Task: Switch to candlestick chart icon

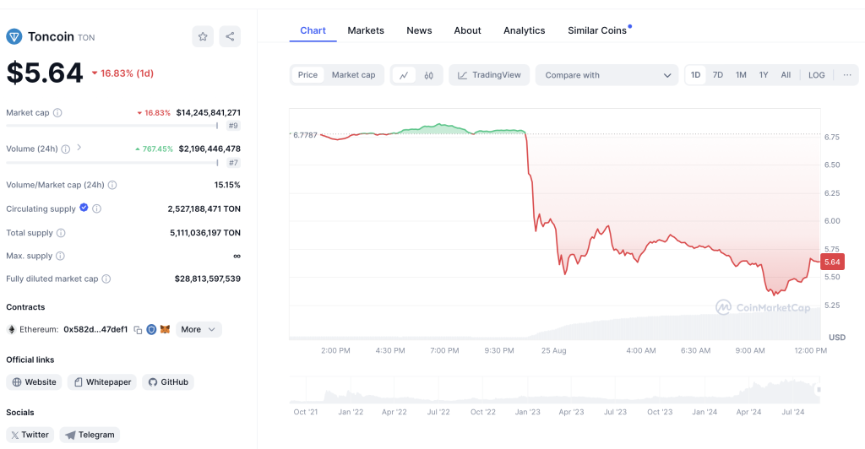Action: coord(428,75)
